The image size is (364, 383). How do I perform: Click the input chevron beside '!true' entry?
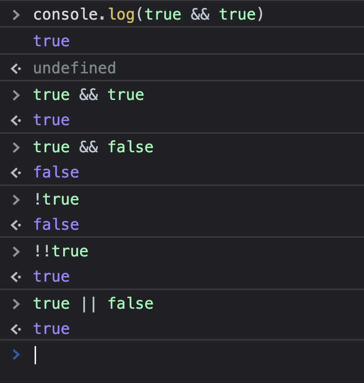click(x=16, y=199)
